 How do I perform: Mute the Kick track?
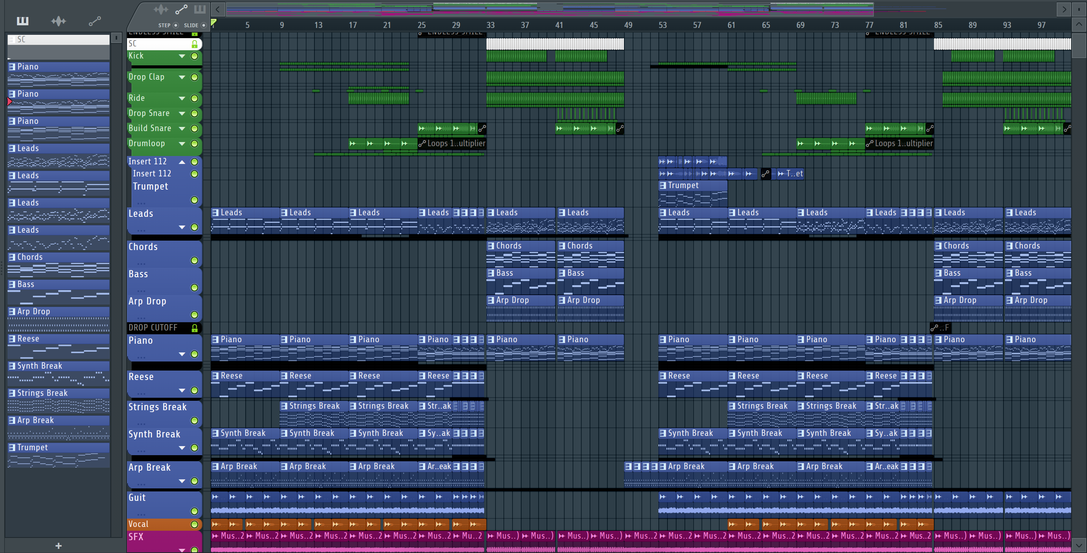click(195, 56)
